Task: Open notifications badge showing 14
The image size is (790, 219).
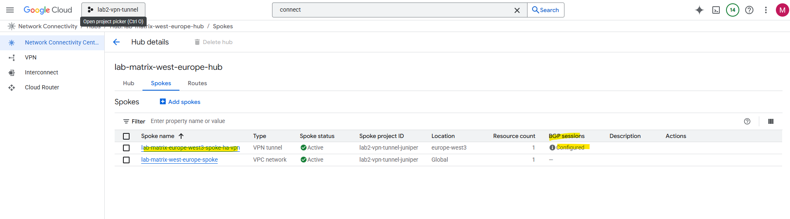Action: coord(733,10)
